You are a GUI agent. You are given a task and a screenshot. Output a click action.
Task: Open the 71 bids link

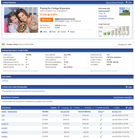click(67, 21)
